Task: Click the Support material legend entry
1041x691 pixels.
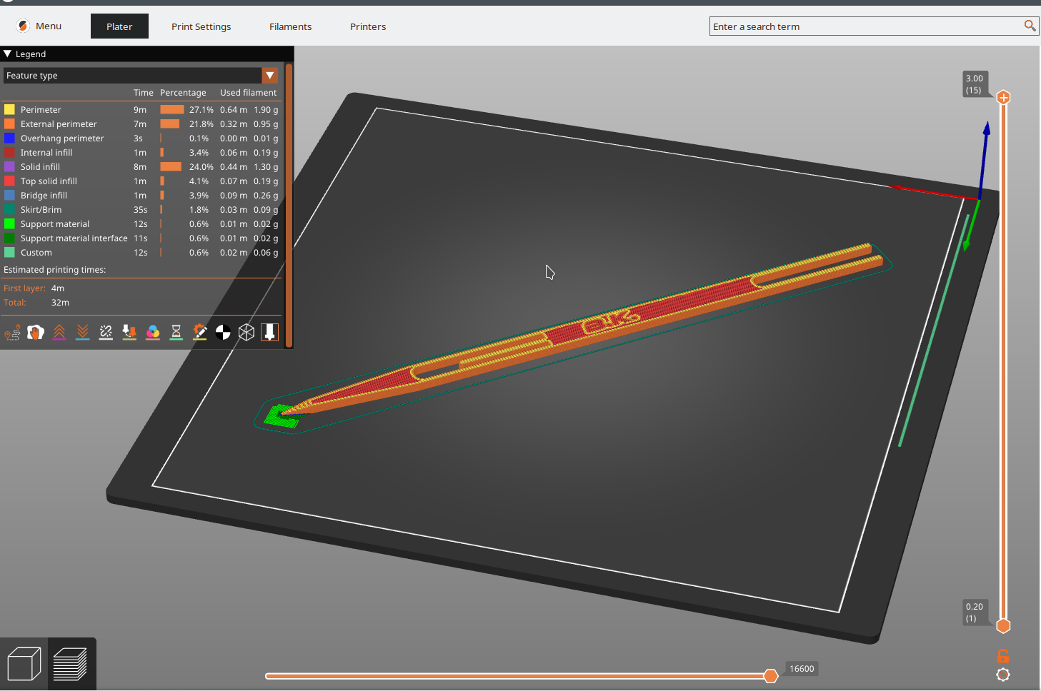Action: point(54,224)
